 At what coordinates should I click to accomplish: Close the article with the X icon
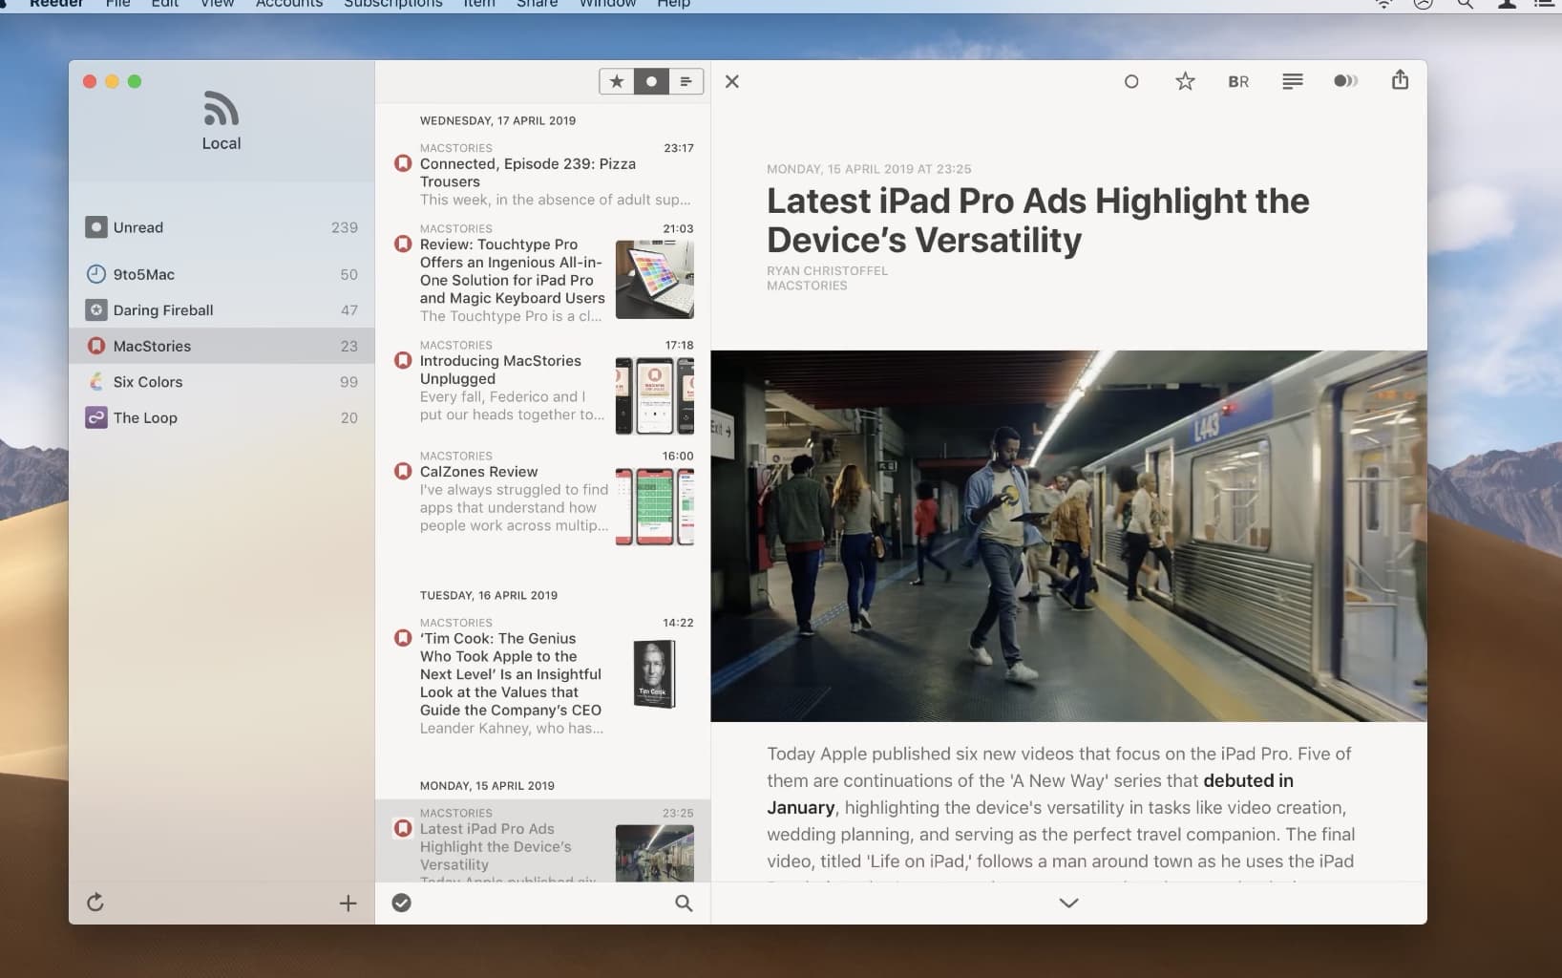(732, 82)
